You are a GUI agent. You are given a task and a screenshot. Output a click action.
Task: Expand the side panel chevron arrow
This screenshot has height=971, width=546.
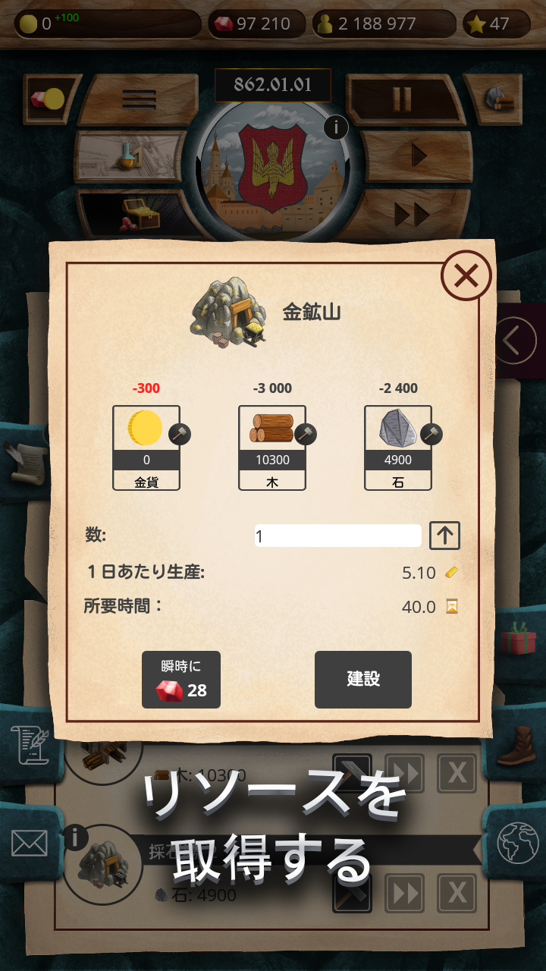(x=519, y=341)
